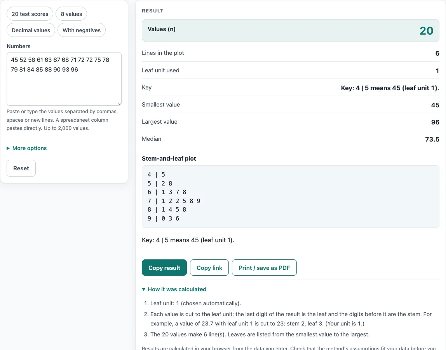The width and height of the screenshot is (446, 350).
Task: Click the Values (n) result of 20
Action: (x=426, y=31)
